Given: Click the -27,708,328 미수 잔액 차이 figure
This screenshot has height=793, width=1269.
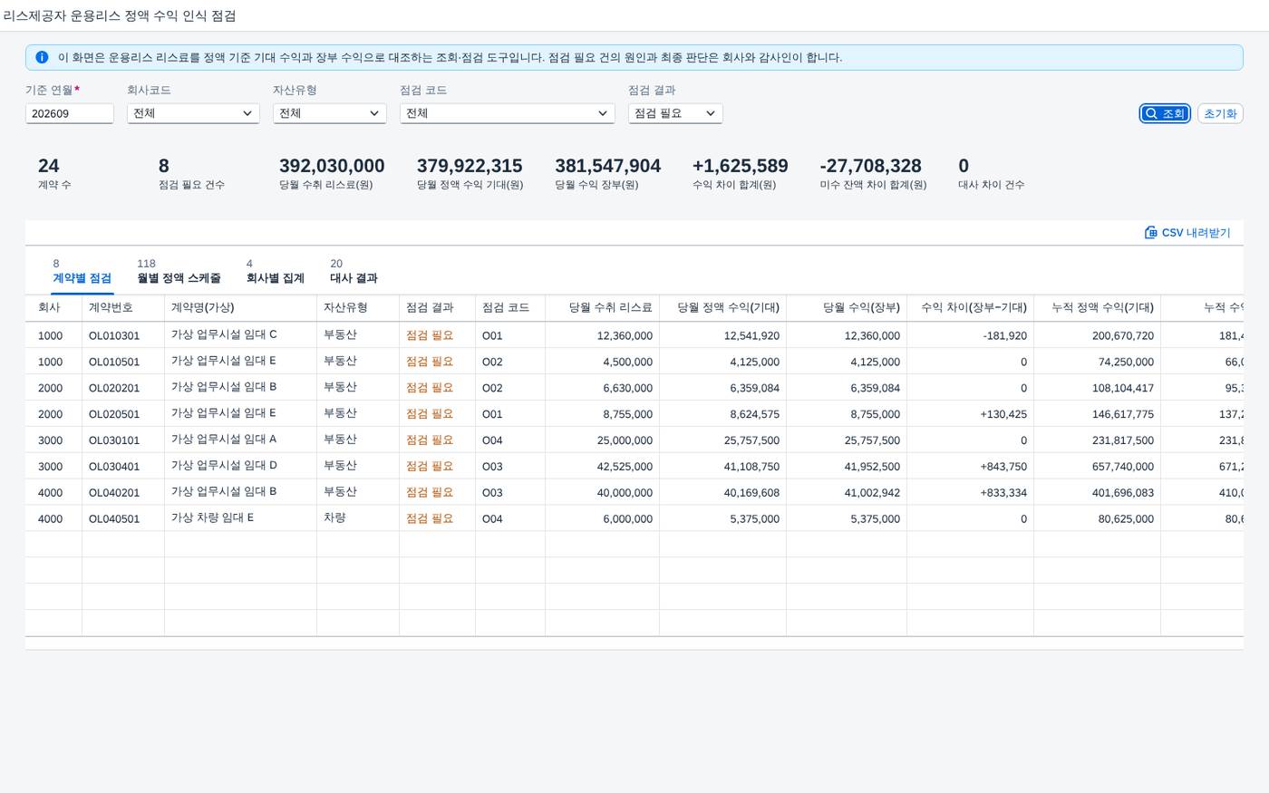Looking at the screenshot, I should point(870,166).
